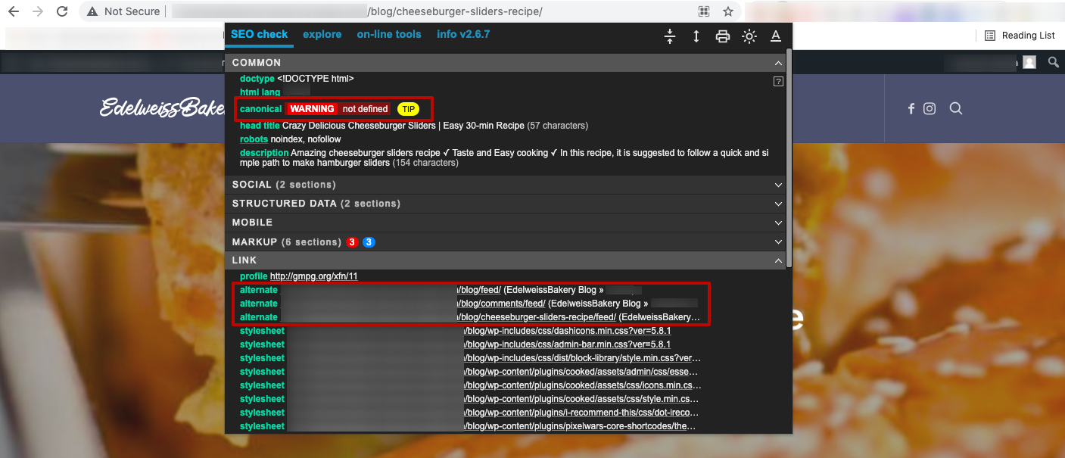This screenshot has width=1065, height=458.
Task: Click the QR code icon in address bar
Action: coord(704,11)
